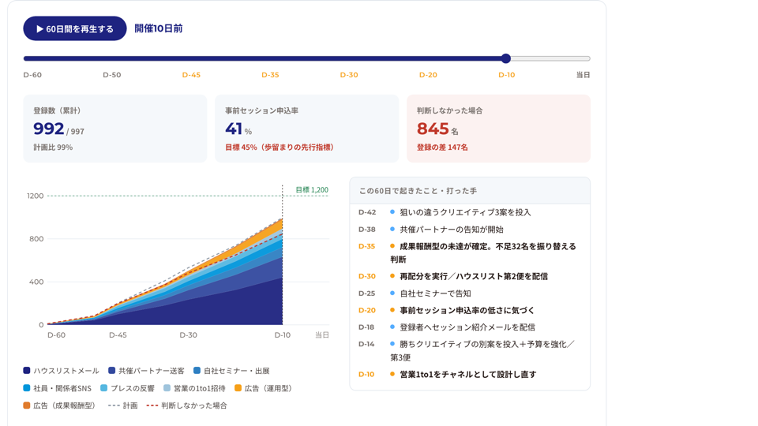Screen dimensions: 758x426
Task: Click the 判断しなかった場合 845名 card
Action: point(498,129)
